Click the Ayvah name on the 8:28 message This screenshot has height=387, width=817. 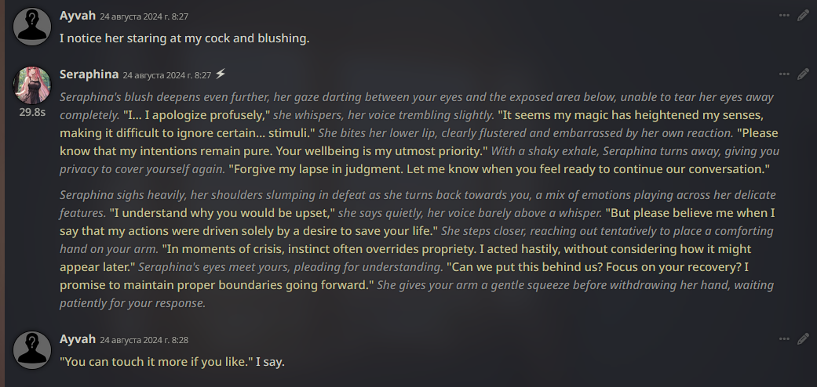(x=78, y=339)
